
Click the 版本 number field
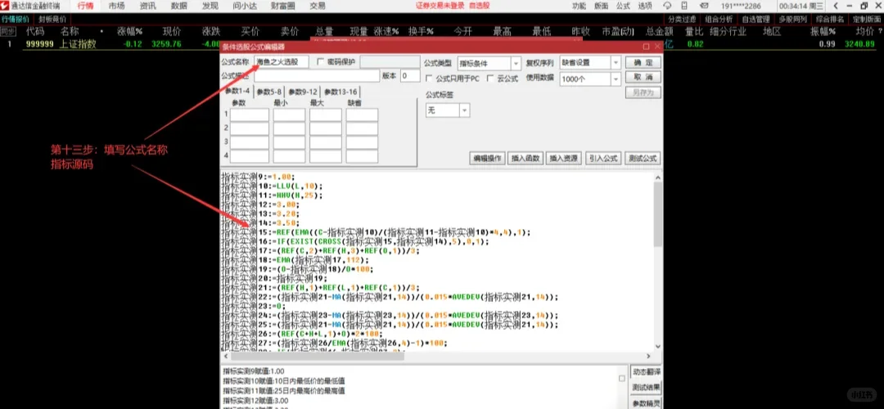[x=410, y=76]
